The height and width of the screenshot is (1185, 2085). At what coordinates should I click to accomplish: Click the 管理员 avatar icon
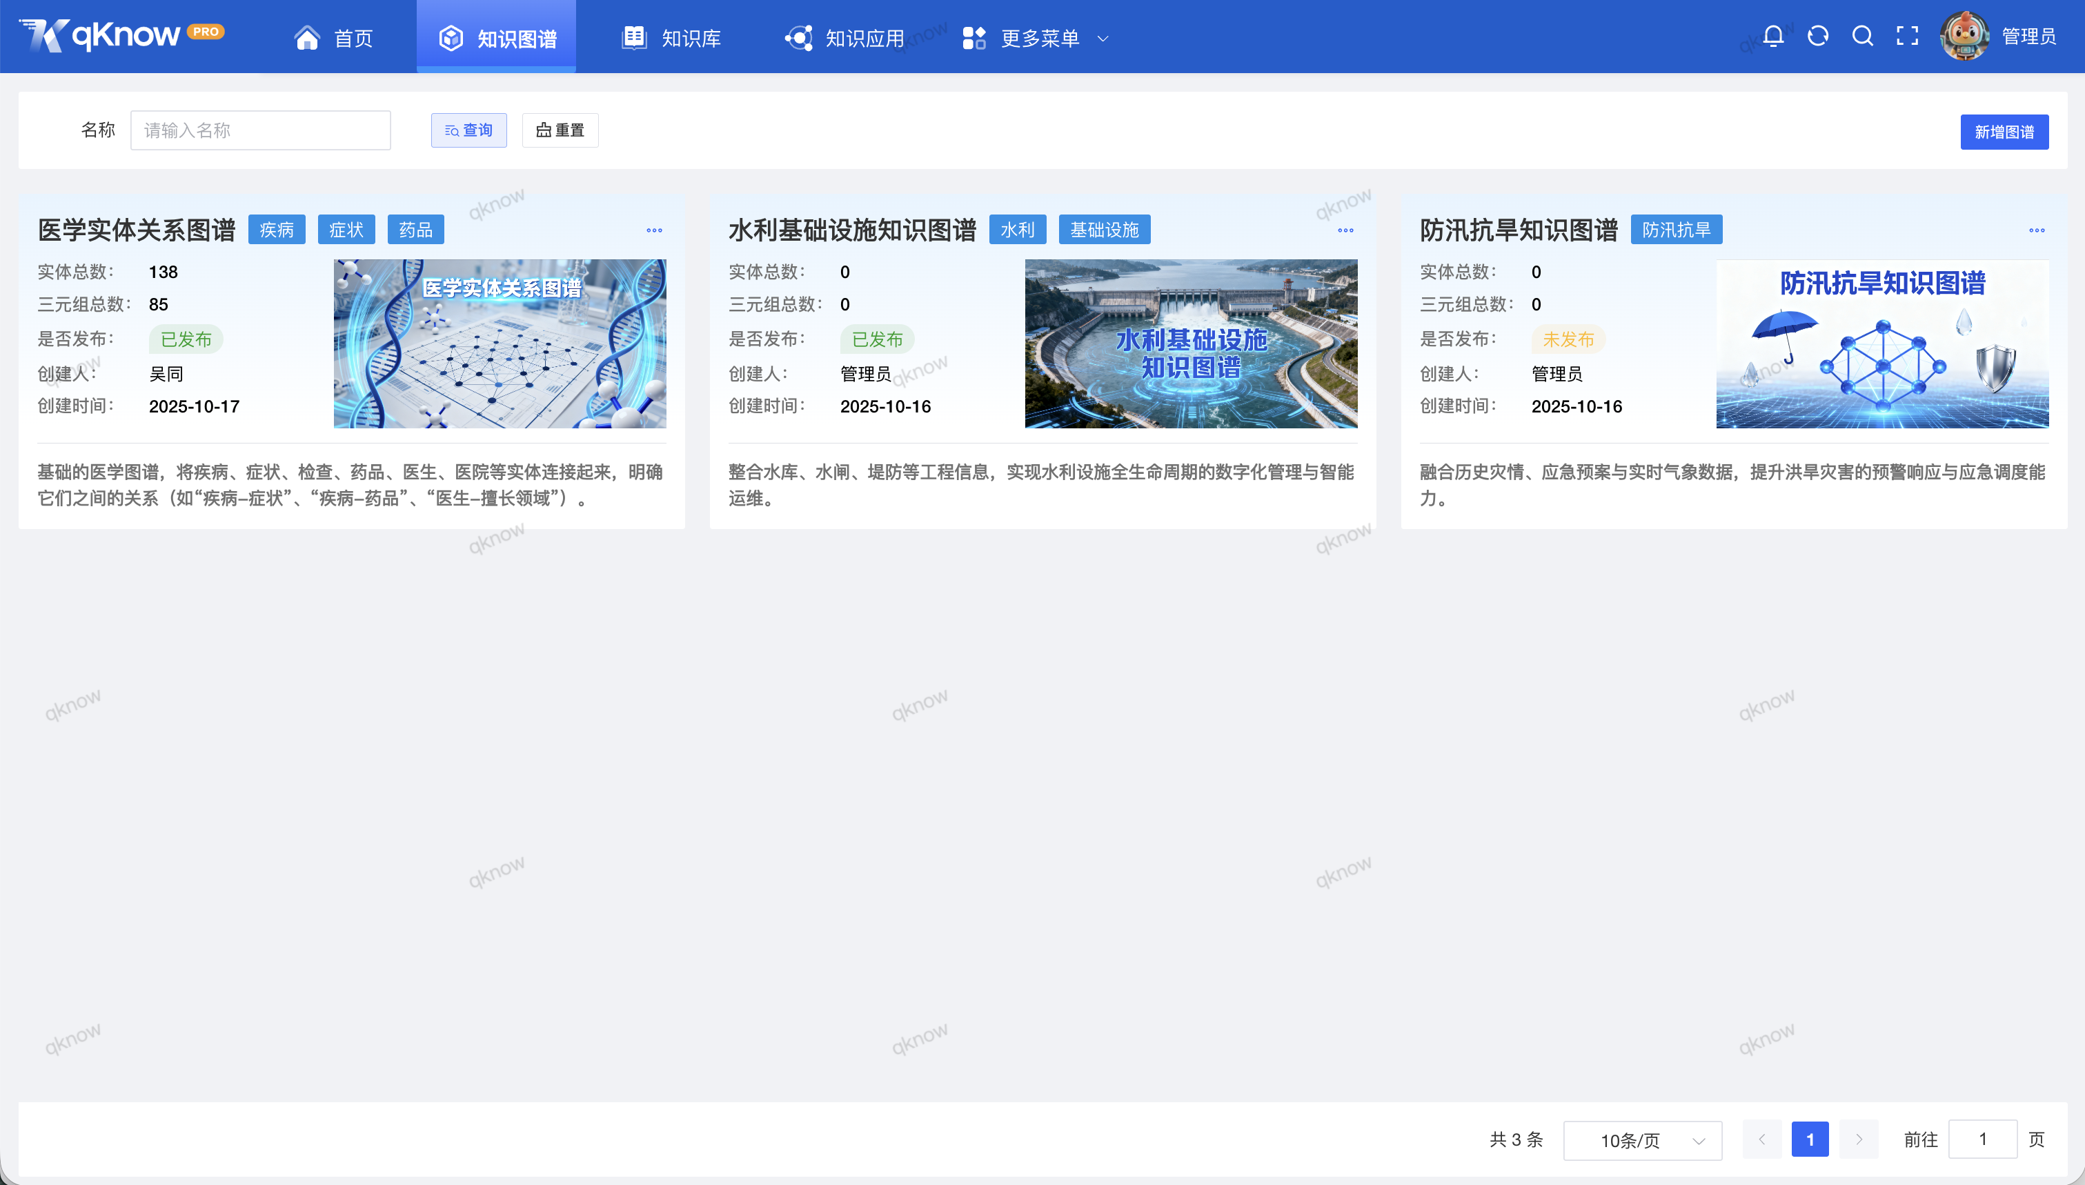(1966, 36)
